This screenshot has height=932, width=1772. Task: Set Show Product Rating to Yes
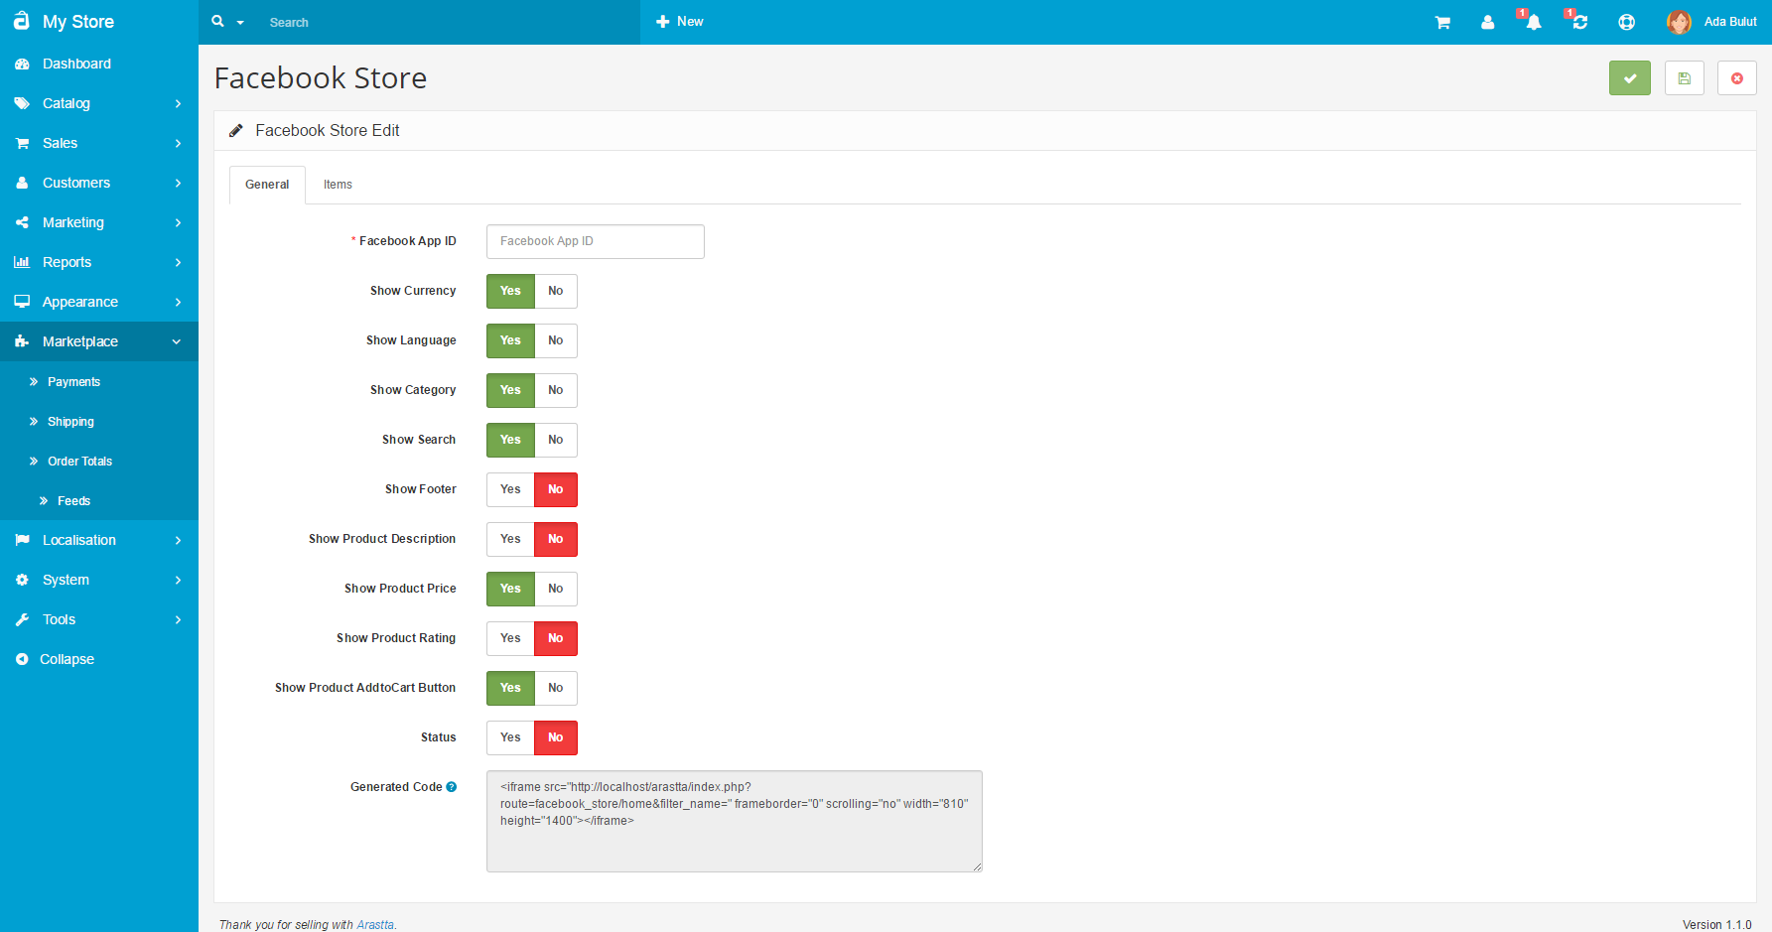[x=510, y=638]
